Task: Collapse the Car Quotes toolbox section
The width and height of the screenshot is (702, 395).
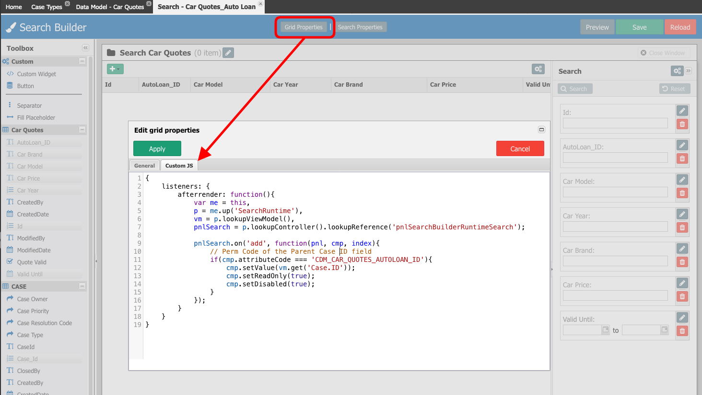Action: pyautogui.click(x=82, y=130)
